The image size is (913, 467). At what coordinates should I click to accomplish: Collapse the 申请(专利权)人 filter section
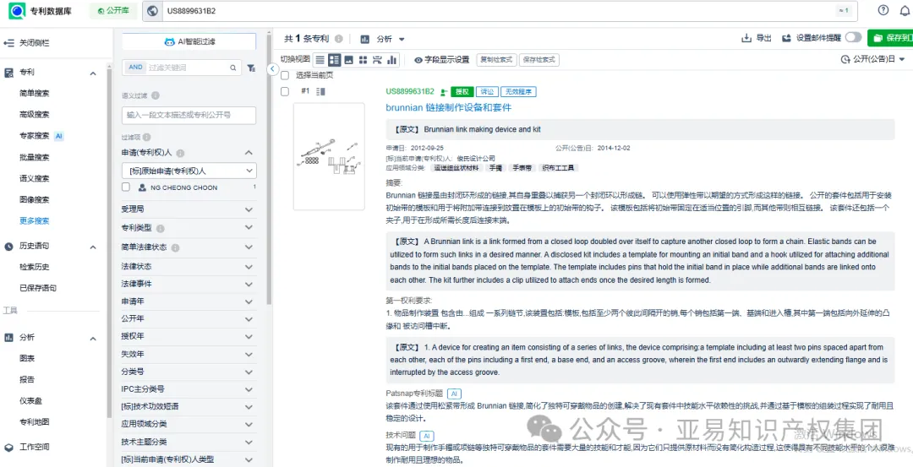[249, 153]
